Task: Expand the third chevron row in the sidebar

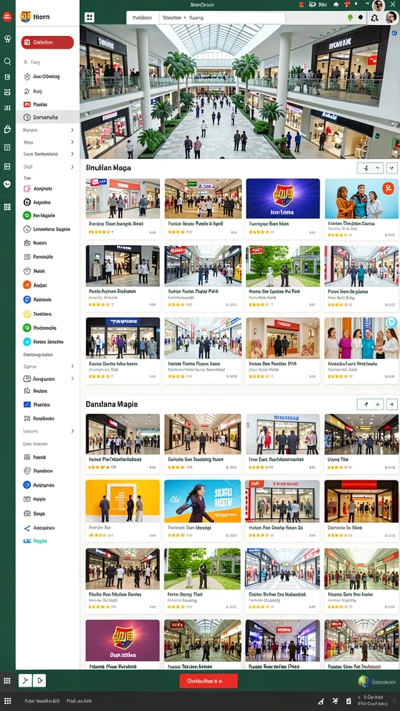Action: 48,154
